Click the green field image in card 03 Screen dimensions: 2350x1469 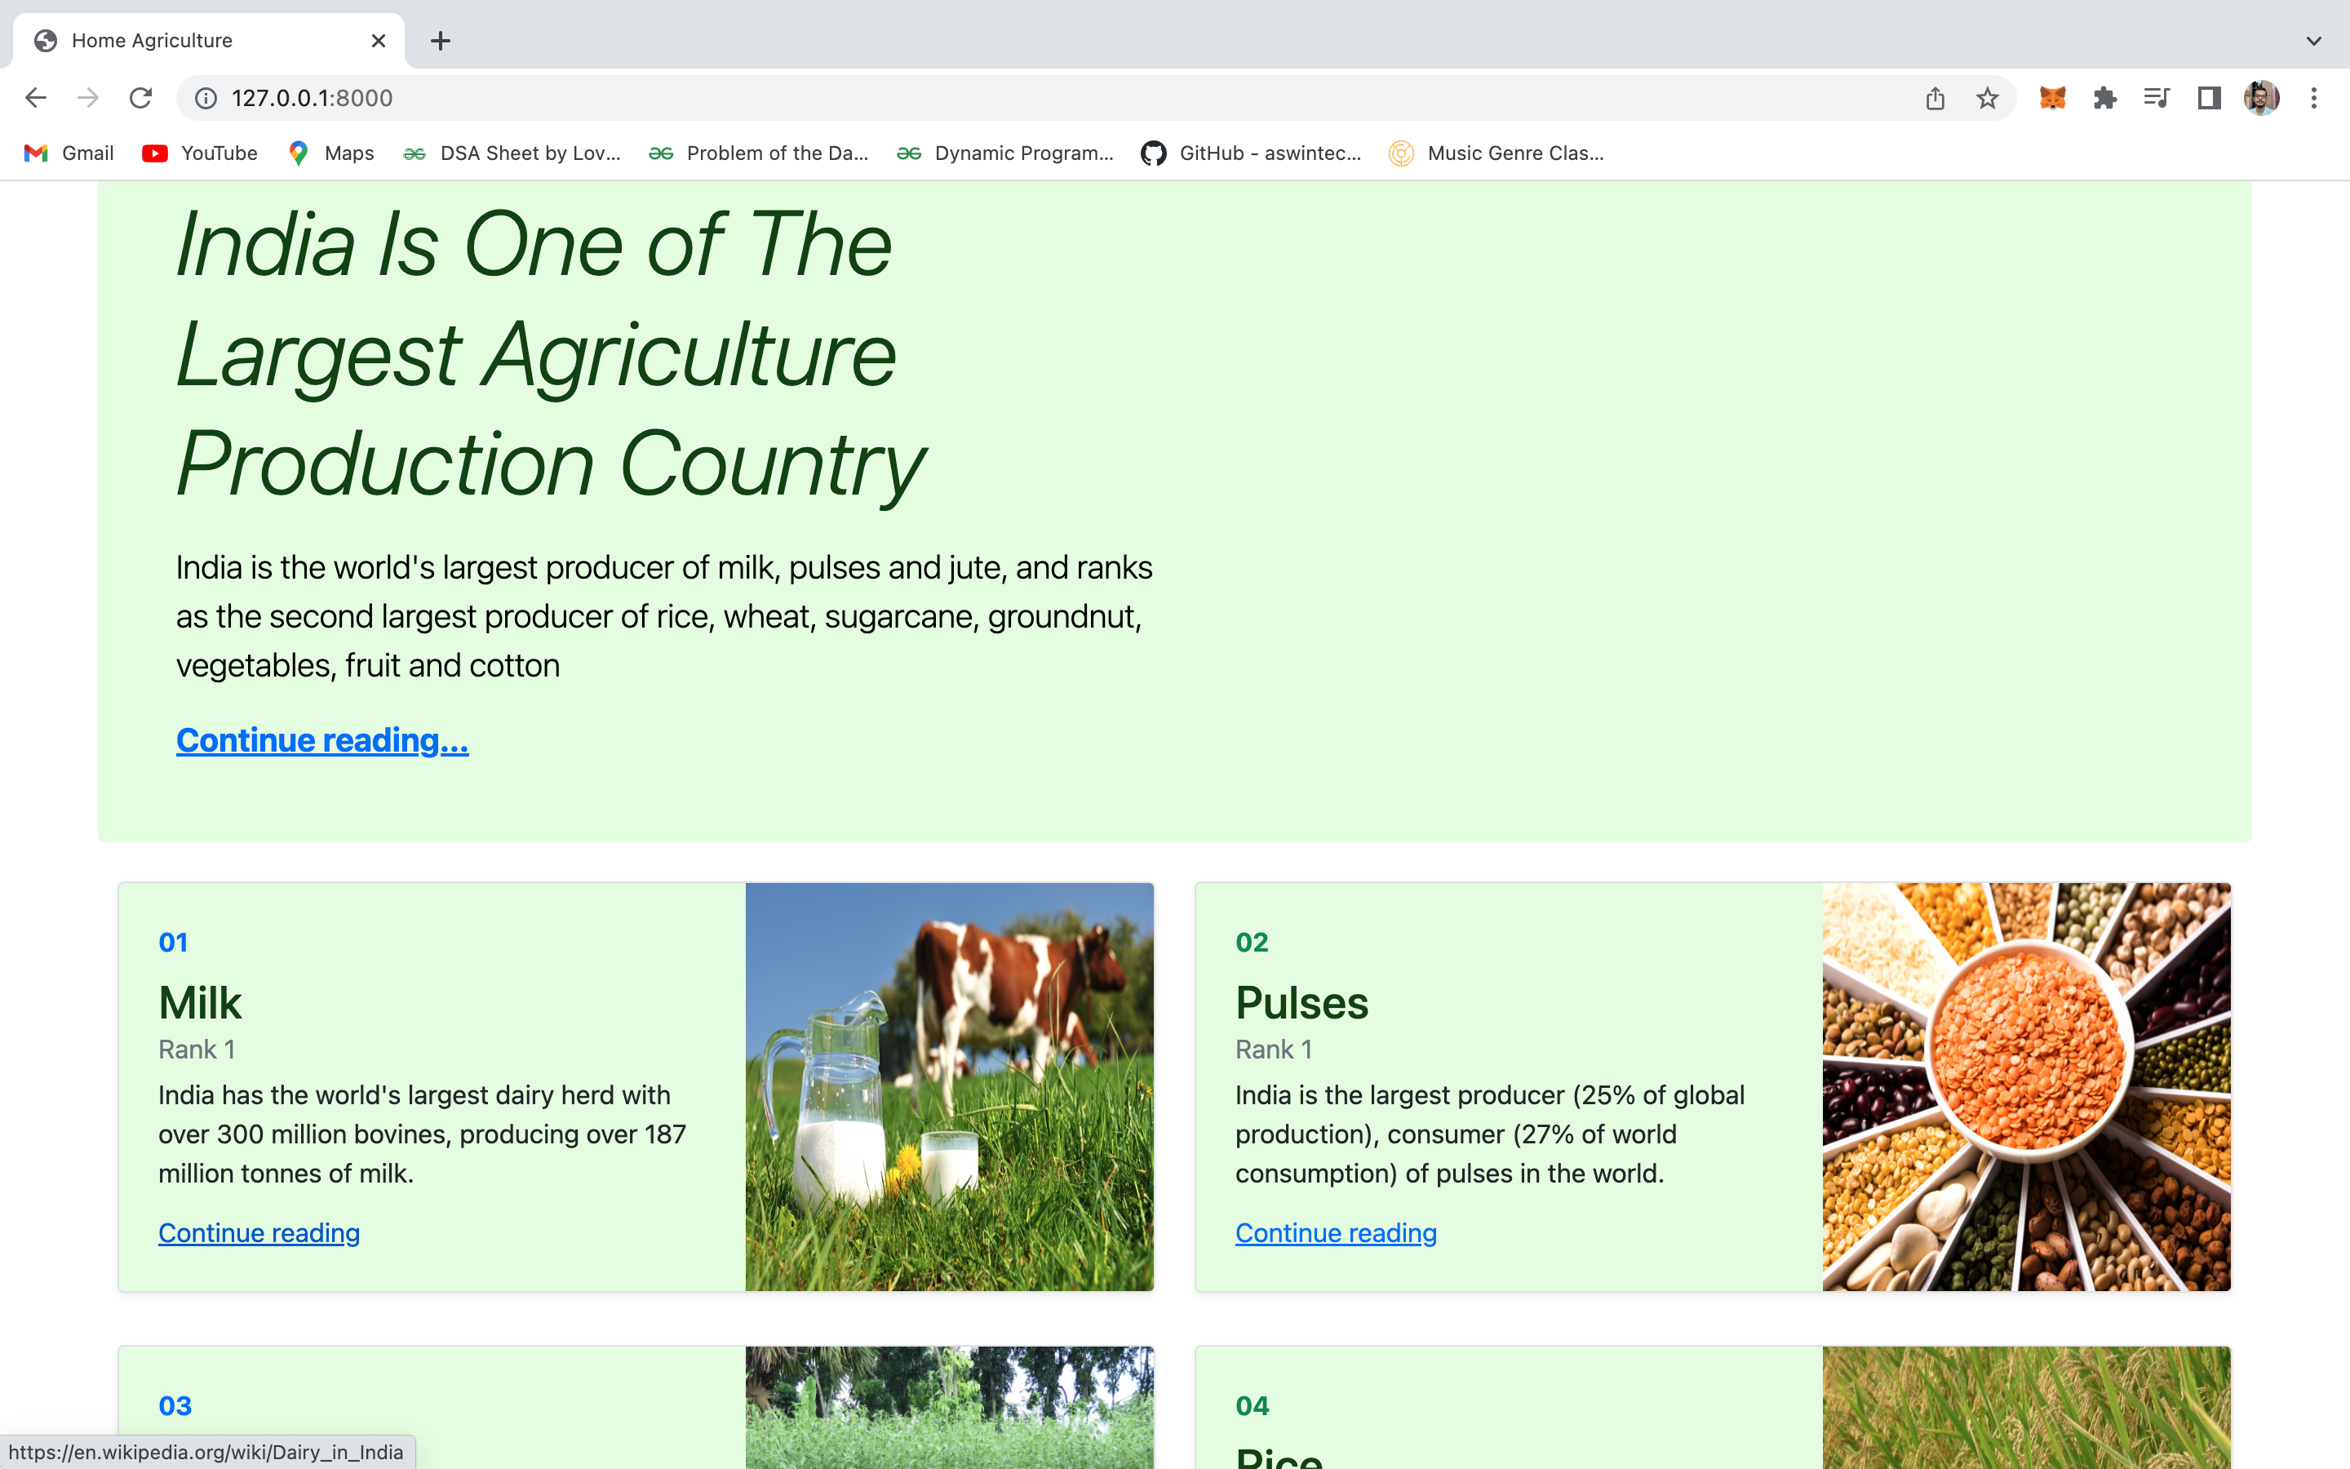pyautogui.click(x=950, y=1408)
